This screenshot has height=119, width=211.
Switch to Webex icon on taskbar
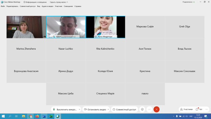pyautogui.click(x=58, y=116)
